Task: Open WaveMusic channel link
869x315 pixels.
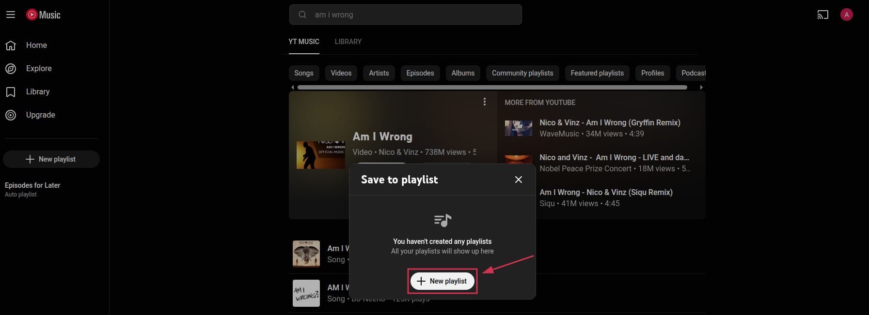Action: click(559, 134)
